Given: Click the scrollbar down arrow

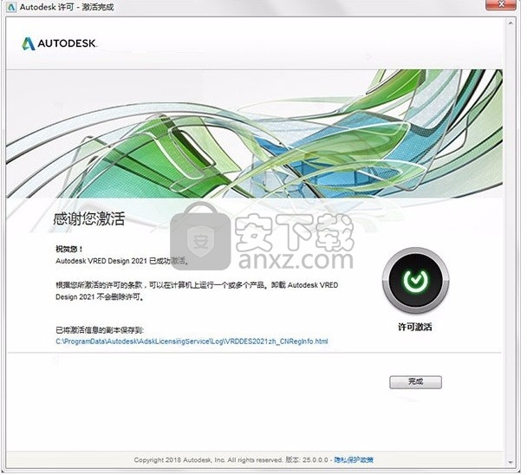Looking at the screenshot, I should 511,462.
